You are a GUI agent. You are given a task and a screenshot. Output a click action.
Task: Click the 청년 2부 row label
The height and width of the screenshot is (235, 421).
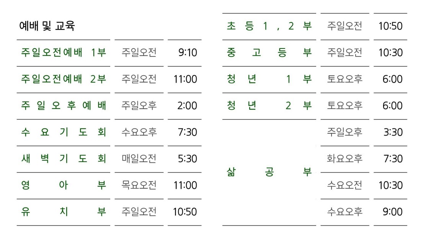coord(269,105)
